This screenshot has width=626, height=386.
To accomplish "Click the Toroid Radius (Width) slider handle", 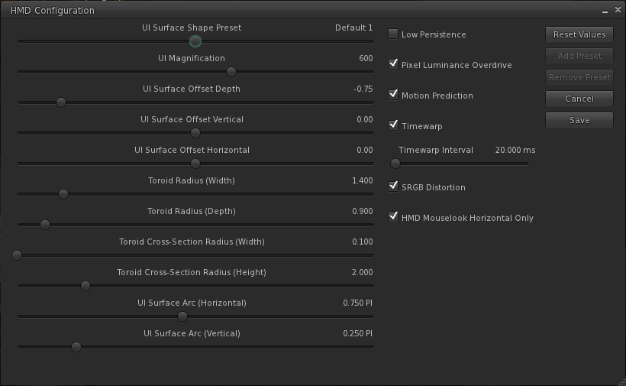I will (63, 194).
